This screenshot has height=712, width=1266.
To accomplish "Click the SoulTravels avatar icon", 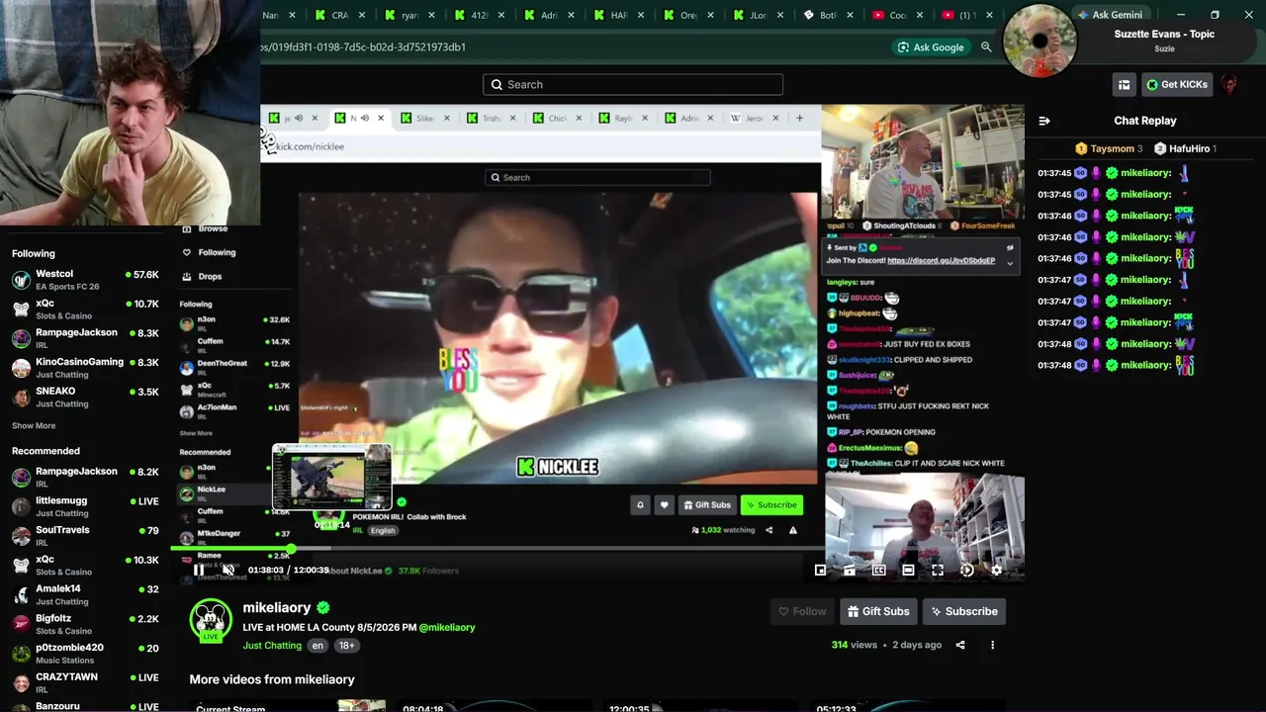I will [21, 536].
